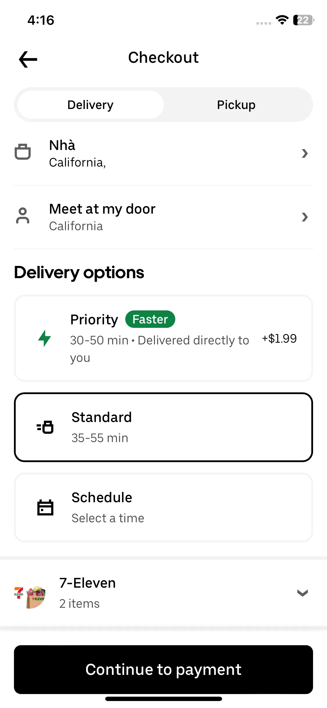The width and height of the screenshot is (327, 708).
Task: Tap the Standard delivery bag icon
Action: [45, 427]
